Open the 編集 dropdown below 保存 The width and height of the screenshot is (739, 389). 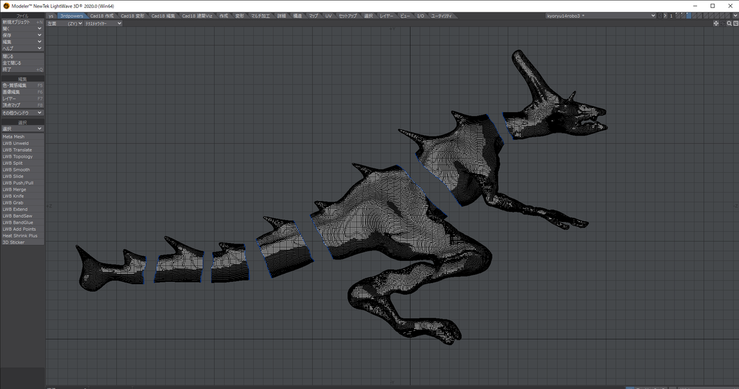[22, 41]
